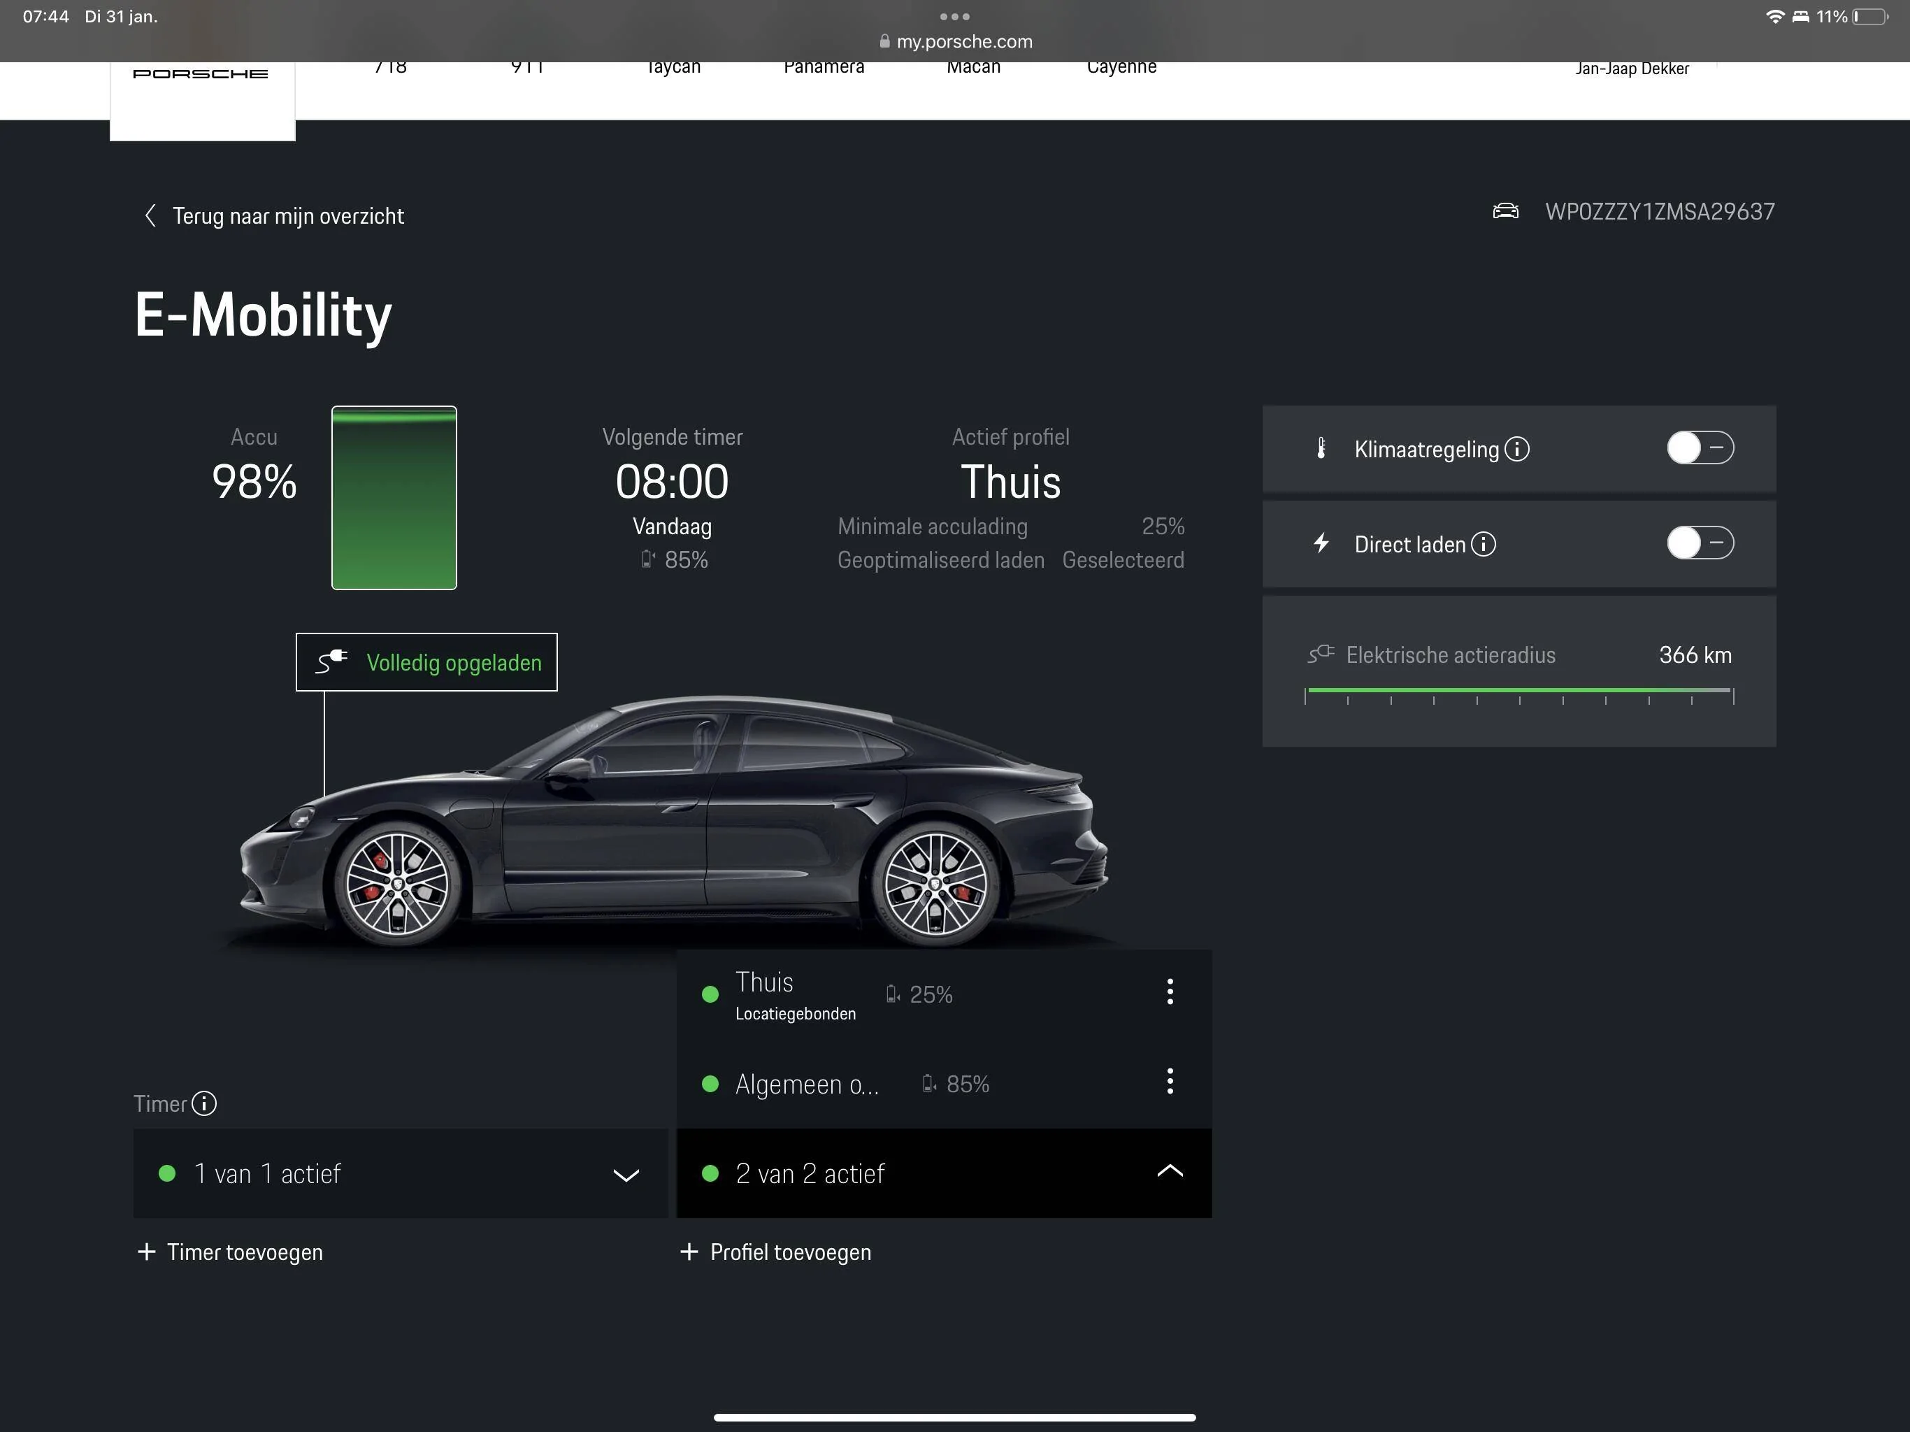Open the three-dot menu for Thuis profile
Image resolution: width=1910 pixels, height=1432 pixels.
(x=1170, y=991)
